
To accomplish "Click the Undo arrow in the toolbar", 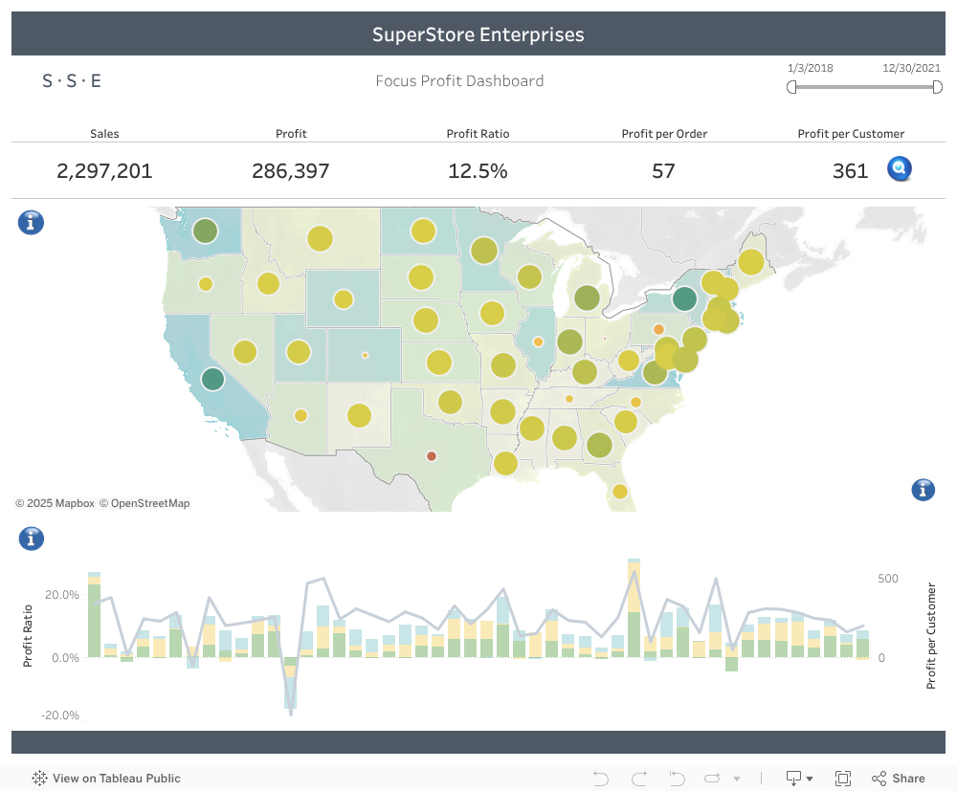I will click(601, 778).
